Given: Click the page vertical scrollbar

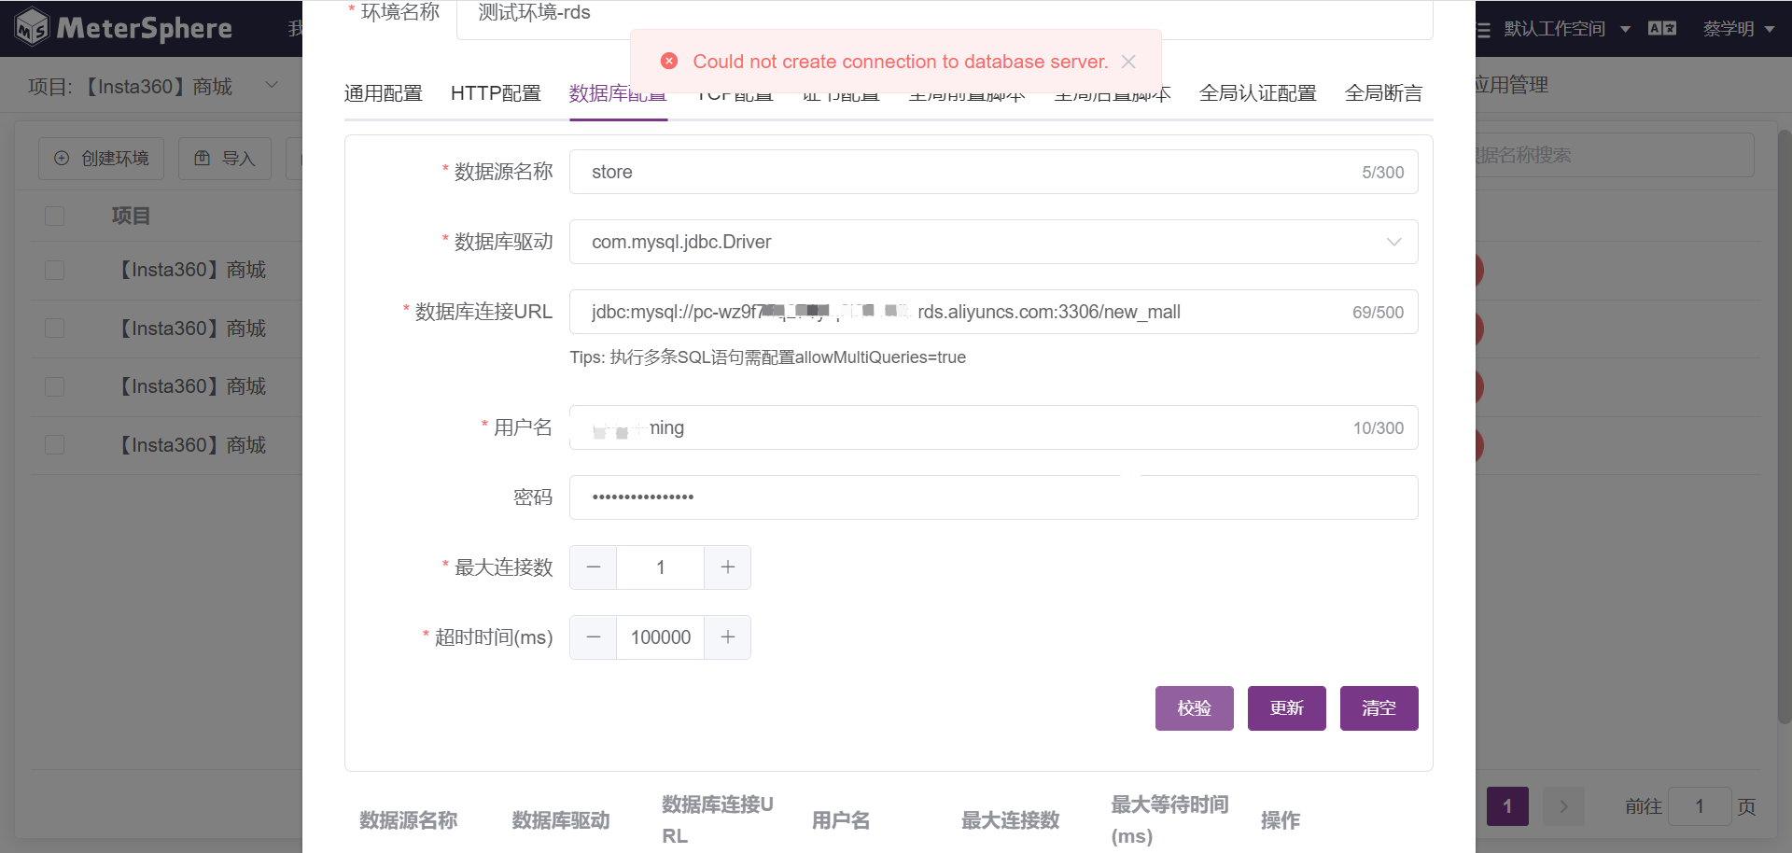Looking at the screenshot, I should pyautogui.click(x=1785, y=426).
